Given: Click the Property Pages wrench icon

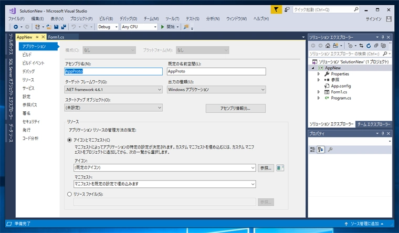Looking at the screenshot, I should [x=330, y=150].
